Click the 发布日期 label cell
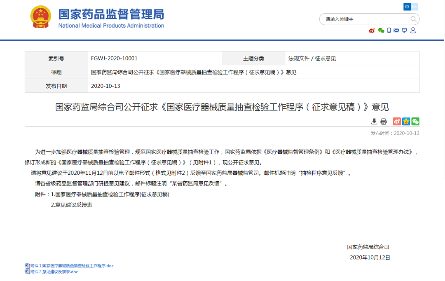Screen dimensions: 445x281 (x=56, y=86)
